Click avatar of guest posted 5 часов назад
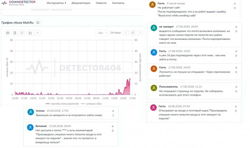Viewport: 250px width, 148px height. click(152, 5)
